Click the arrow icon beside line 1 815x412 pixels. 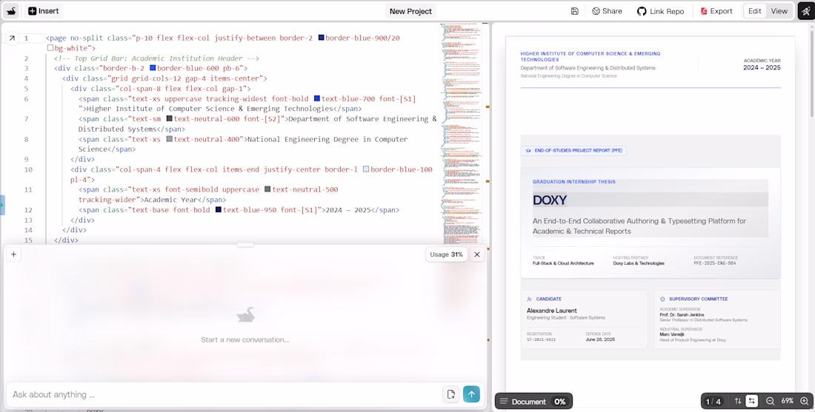pos(11,38)
